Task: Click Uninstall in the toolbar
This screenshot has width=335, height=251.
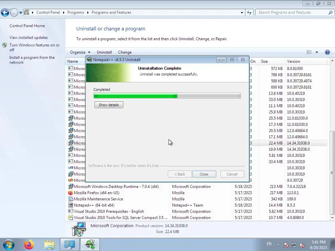Action: click(104, 52)
